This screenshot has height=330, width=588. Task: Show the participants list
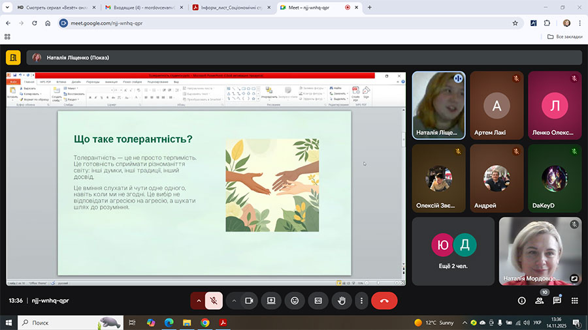coord(540,301)
